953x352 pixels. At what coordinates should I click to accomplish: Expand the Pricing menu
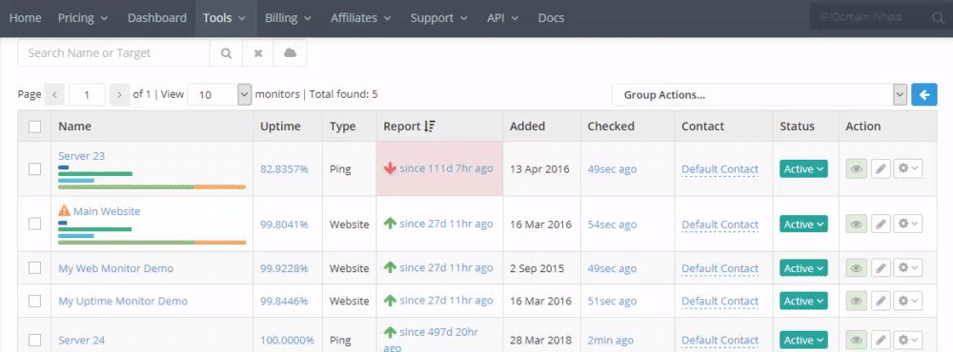tap(83, 18)
